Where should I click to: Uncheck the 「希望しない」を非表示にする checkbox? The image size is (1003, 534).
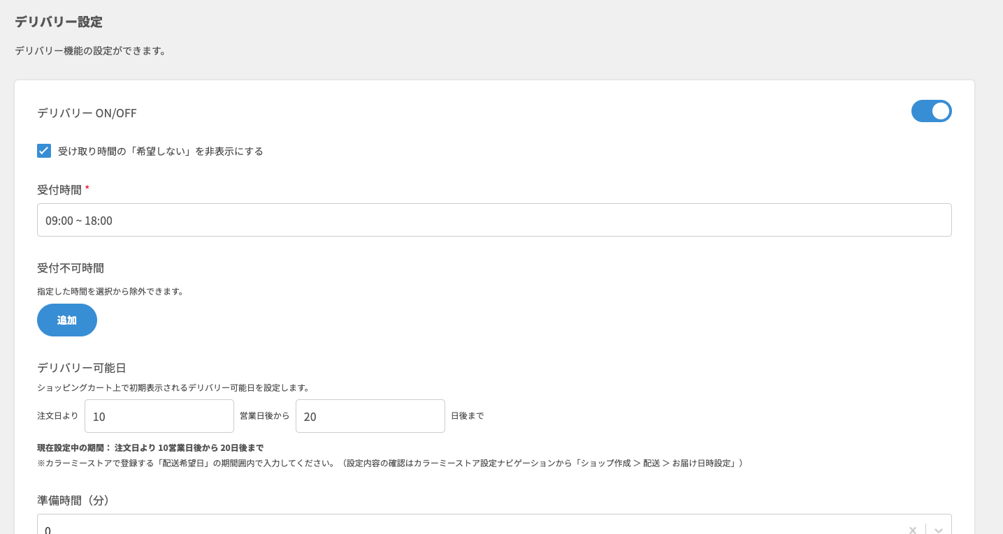pyautogui.click(x=44, y=151)
